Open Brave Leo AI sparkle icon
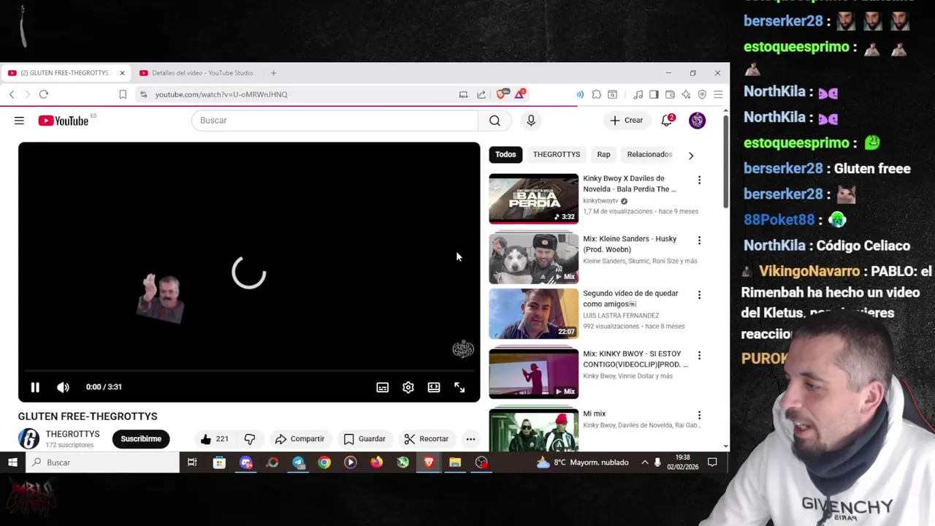The height and width of the screenshot is (526, 935). 686,94
